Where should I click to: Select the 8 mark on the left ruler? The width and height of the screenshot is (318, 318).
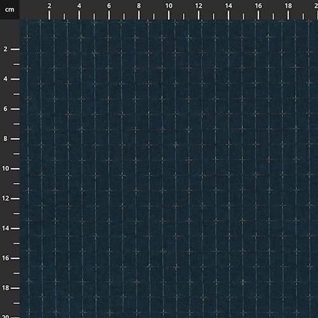(5, 139)
